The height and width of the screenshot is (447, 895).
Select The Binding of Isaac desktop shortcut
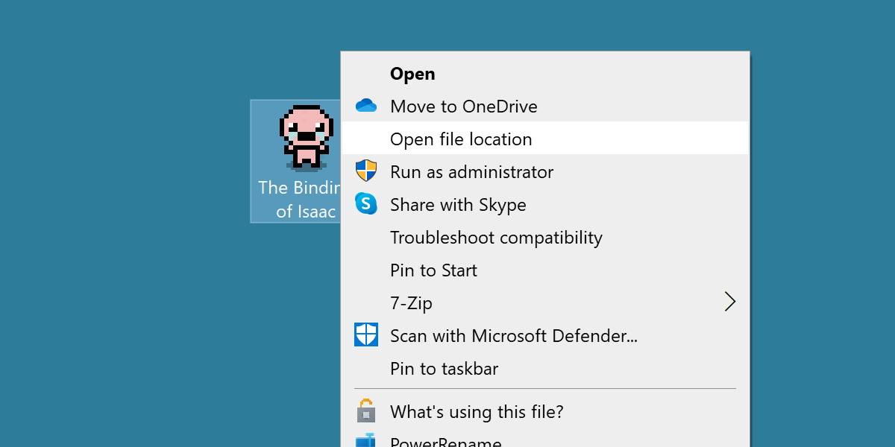click(296, 161)
